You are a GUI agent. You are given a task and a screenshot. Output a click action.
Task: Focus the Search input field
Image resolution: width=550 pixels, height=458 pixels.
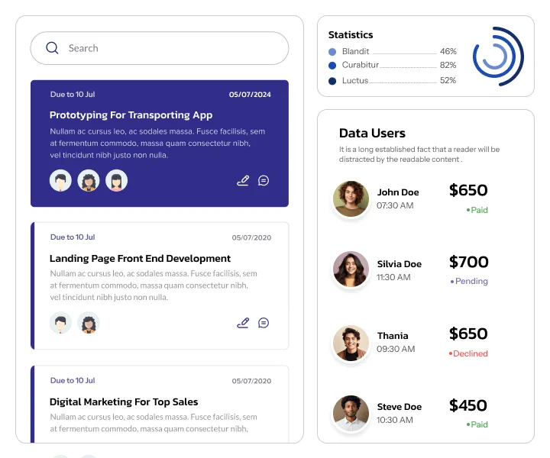point(160,48)
